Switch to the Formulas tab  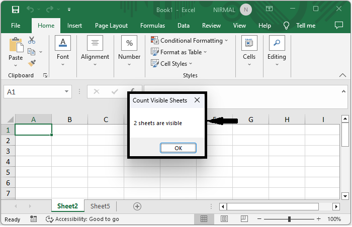click(153, 26)
